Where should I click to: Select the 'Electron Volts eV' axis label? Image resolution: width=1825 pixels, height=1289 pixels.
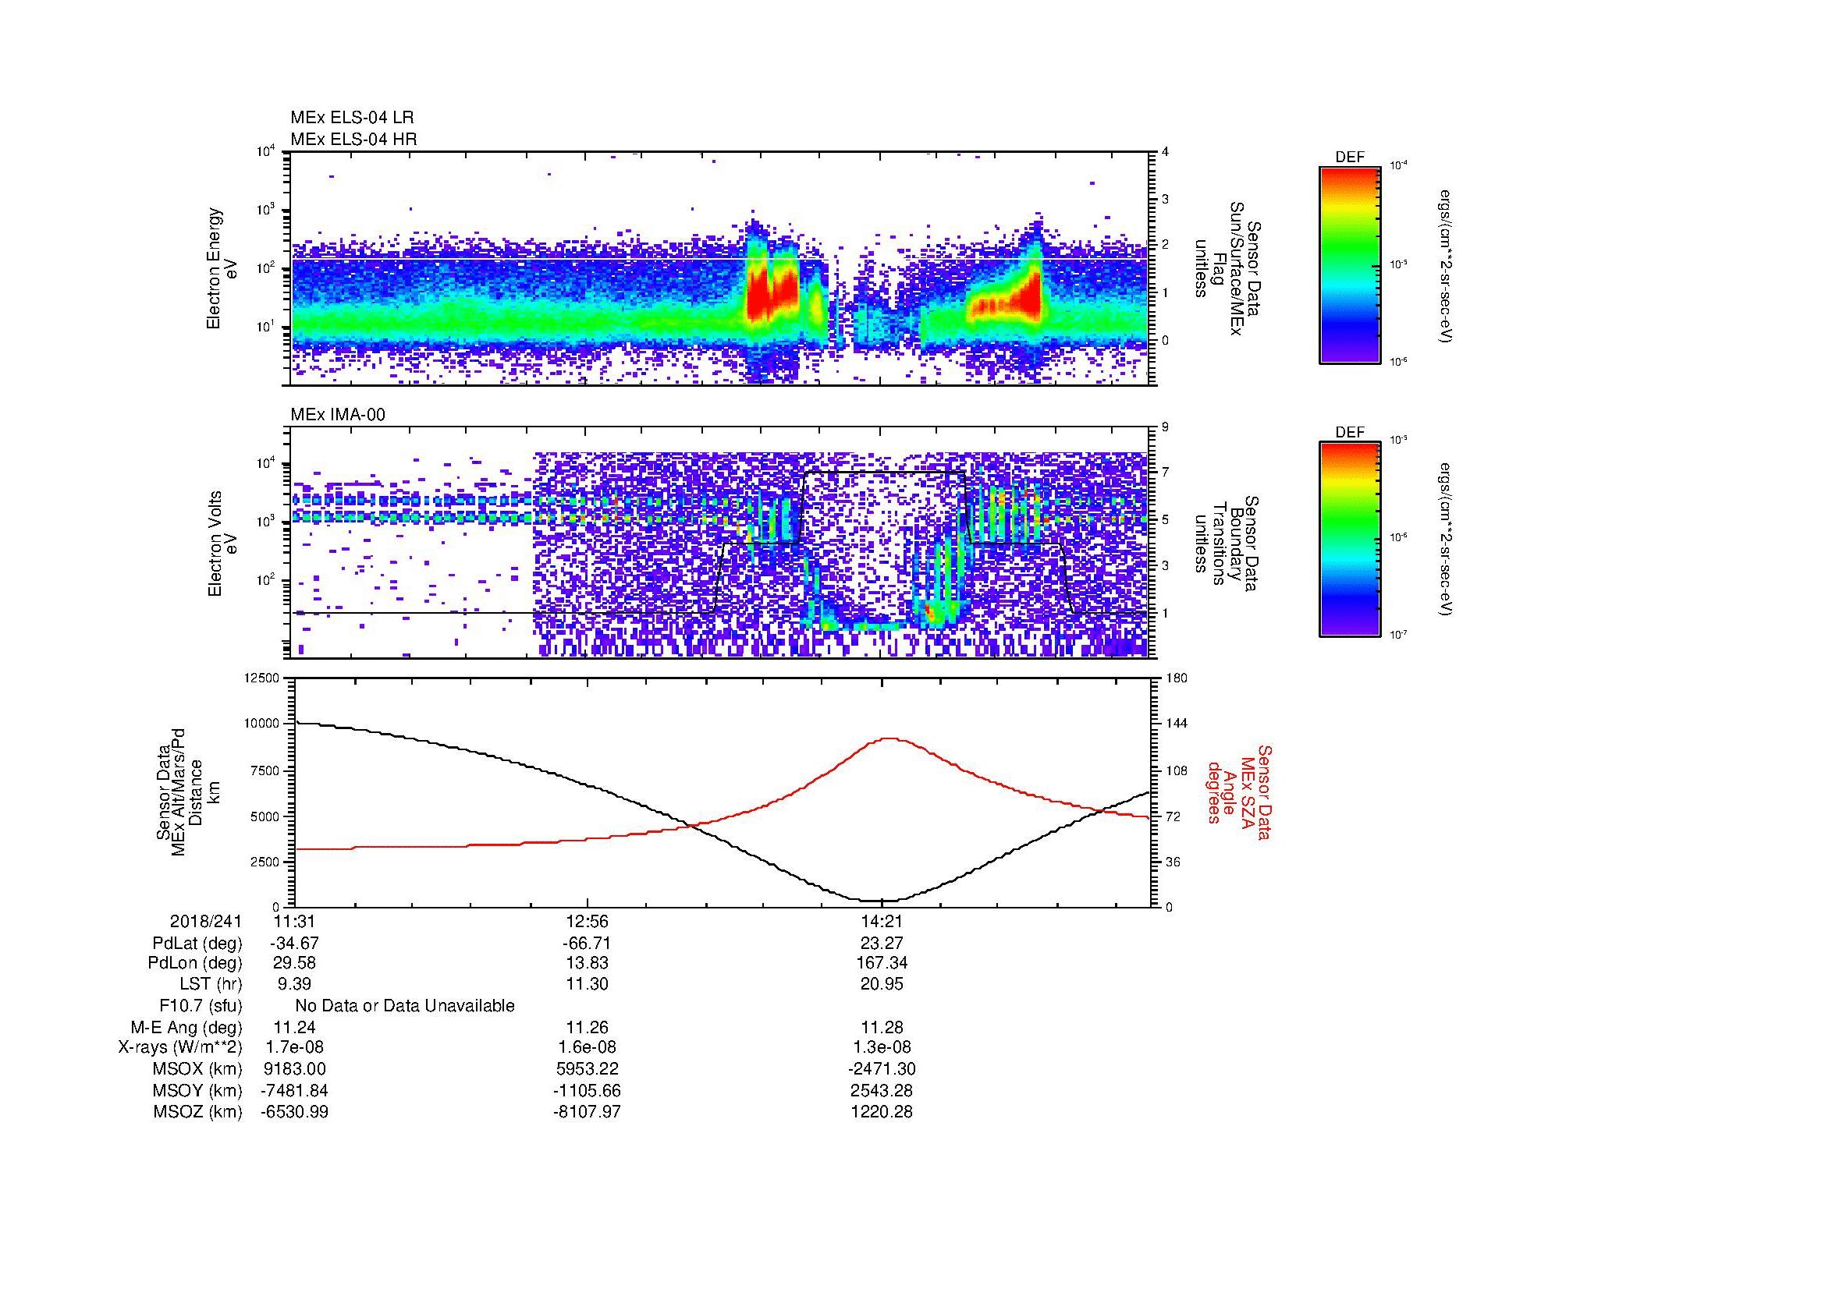point(222,544)
